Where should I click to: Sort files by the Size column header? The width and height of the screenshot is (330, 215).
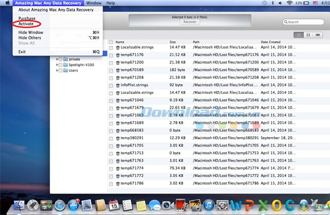(x=173, y=42)
